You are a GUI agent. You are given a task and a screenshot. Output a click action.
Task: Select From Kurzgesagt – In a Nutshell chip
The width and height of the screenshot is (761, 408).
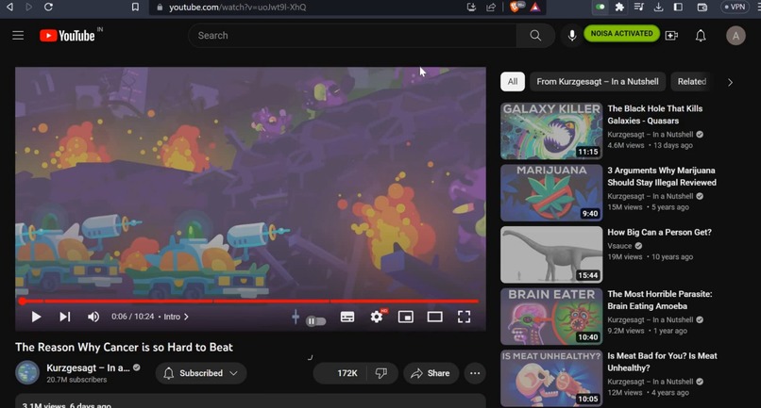[598, 81]
